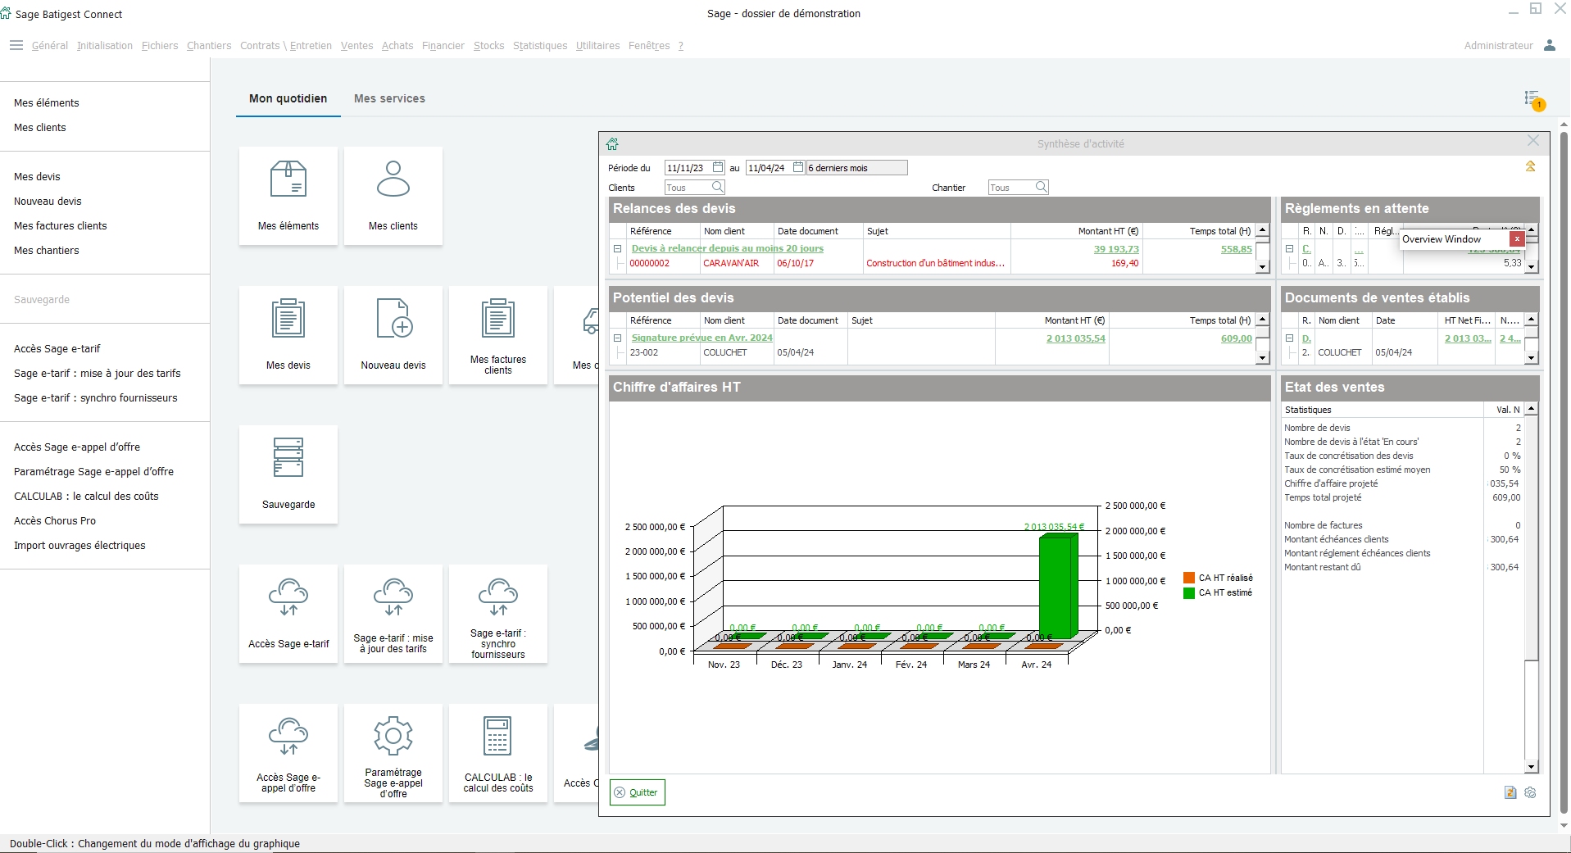
Task: Click sidebar entry 'CALCULAB : le calcul des coûts'
Action: pyautogui.click(x=86, y=496)
